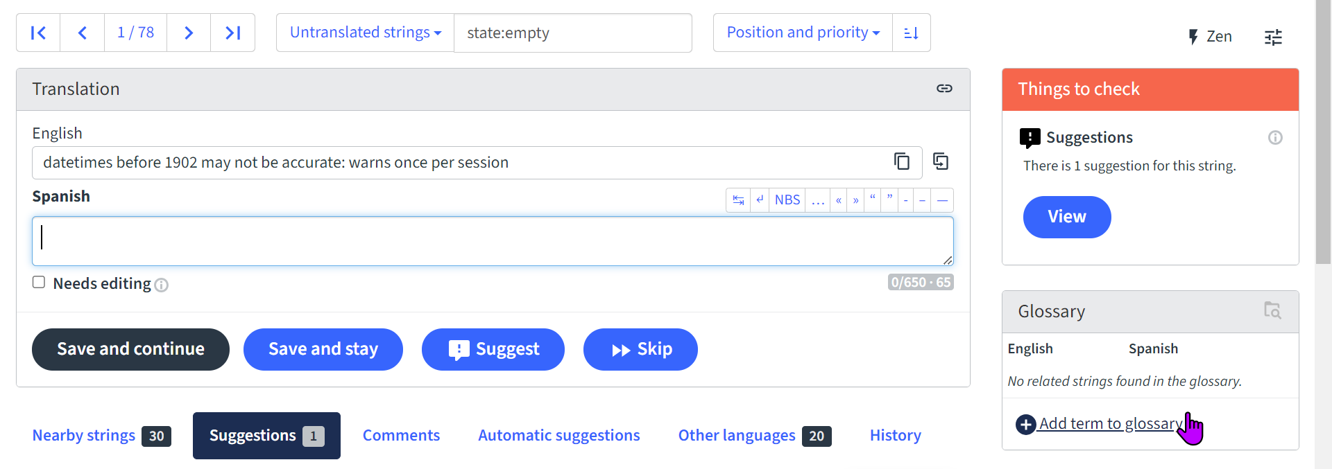Switch to the Other languages tab
Image resolution: width=1332 pixels, height=469 pixels.
point(737,435)
